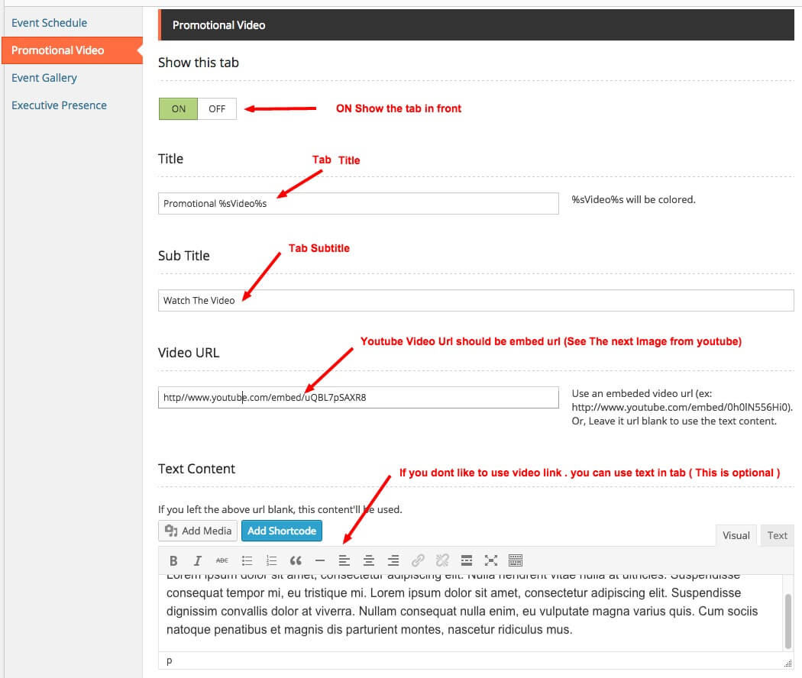The height and width of the screenshot is (678, 802).
Task: Insert a numbered list
Action: 271,560
